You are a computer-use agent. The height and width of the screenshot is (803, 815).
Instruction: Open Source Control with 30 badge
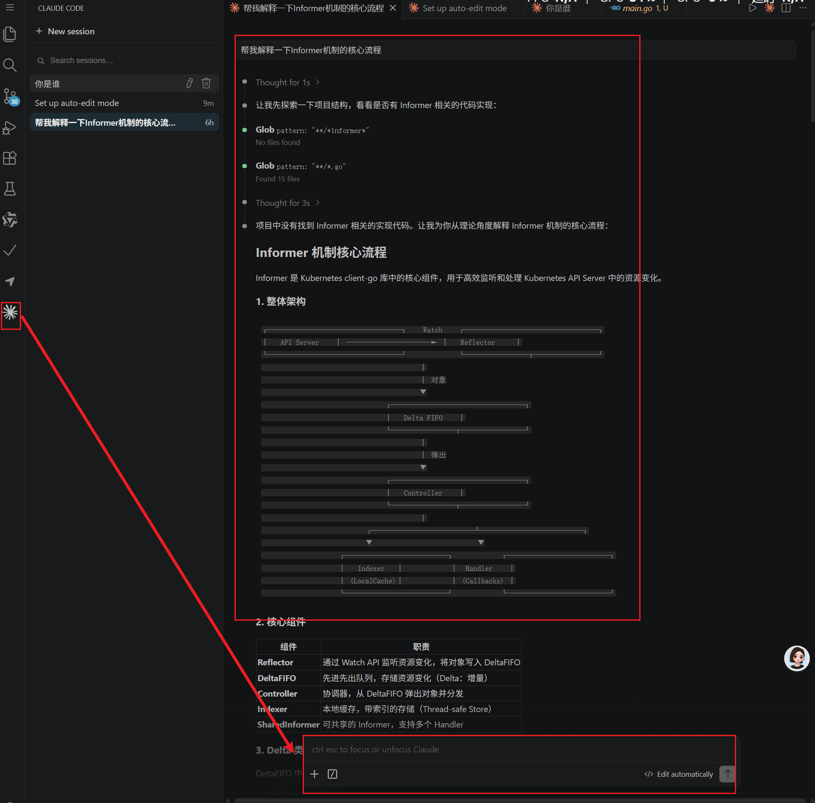(x=10, y=97)
